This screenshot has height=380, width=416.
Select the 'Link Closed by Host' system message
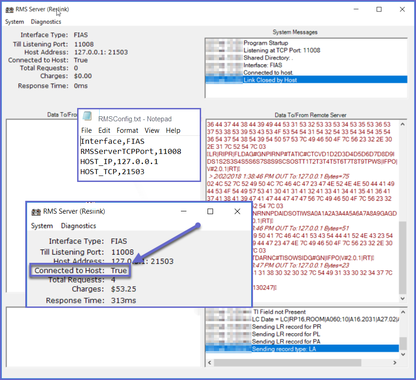pyautogui.click(x=270, y=80)
